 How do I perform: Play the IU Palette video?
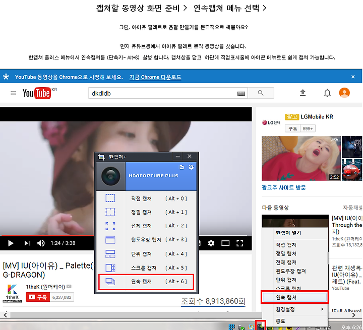[11, 243]
